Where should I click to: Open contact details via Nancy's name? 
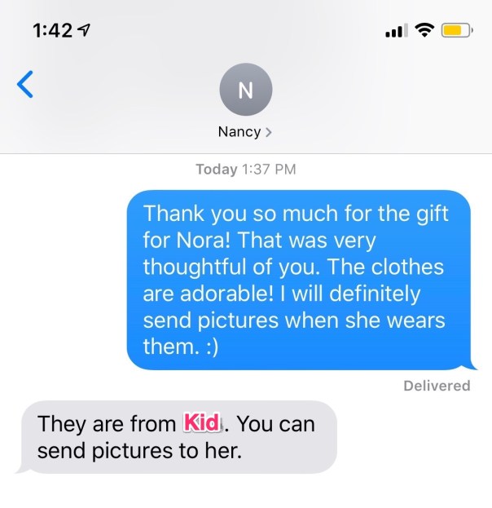239,132
